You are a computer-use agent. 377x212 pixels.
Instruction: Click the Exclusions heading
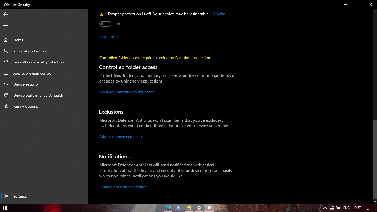coord(111,112)
